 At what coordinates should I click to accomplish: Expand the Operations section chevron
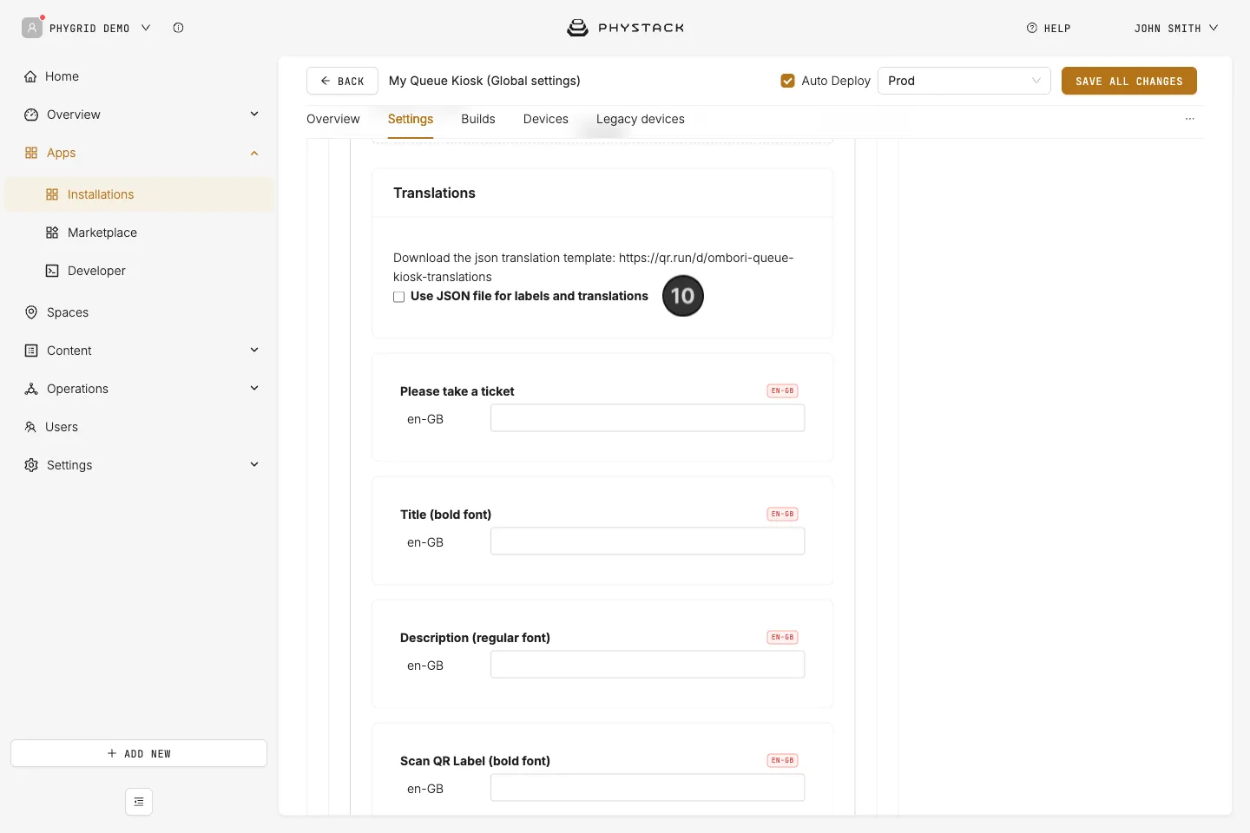click(x=254, y=388)
